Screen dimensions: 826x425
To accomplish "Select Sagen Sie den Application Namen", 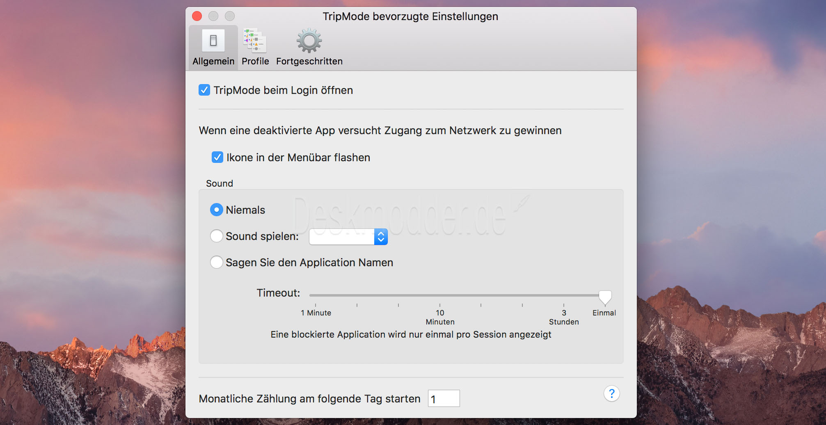I will [217, 262].
